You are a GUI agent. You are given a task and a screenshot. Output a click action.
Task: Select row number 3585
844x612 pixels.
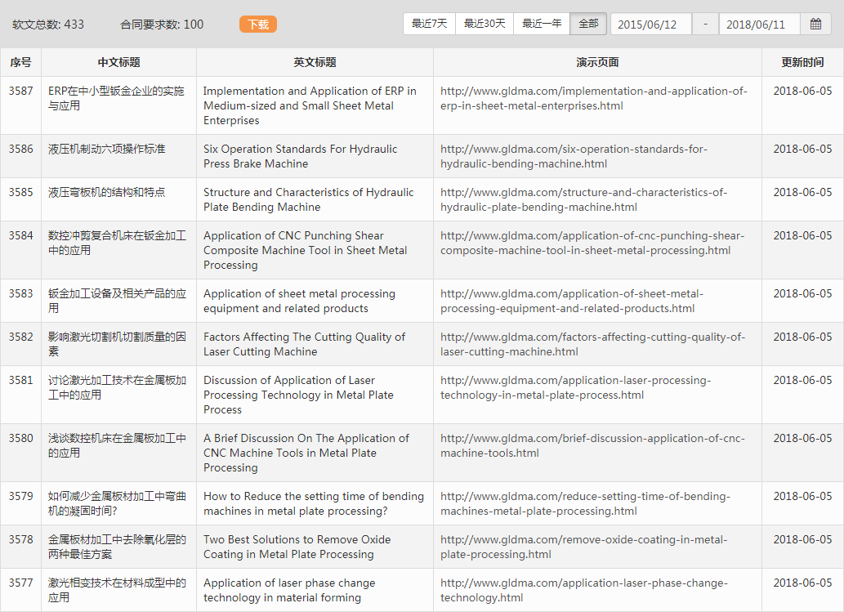pos(20,192)
